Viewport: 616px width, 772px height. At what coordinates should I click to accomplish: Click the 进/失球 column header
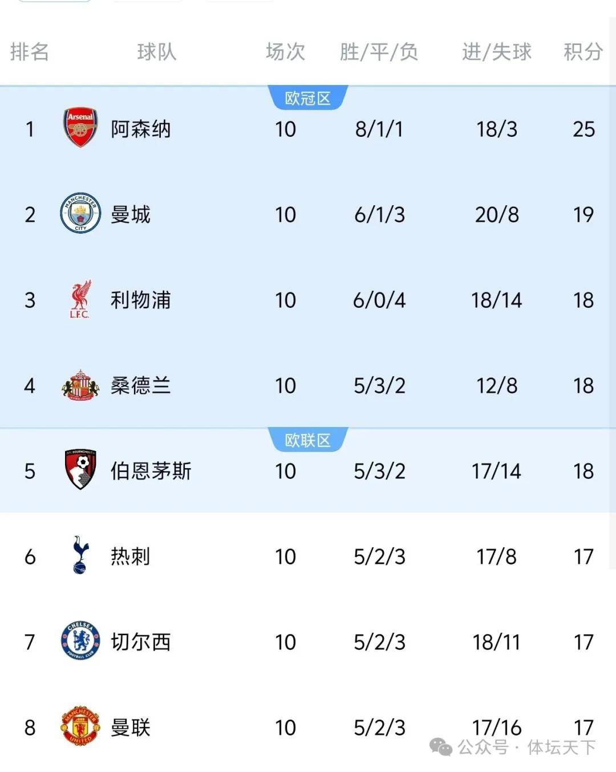point(496,52)
